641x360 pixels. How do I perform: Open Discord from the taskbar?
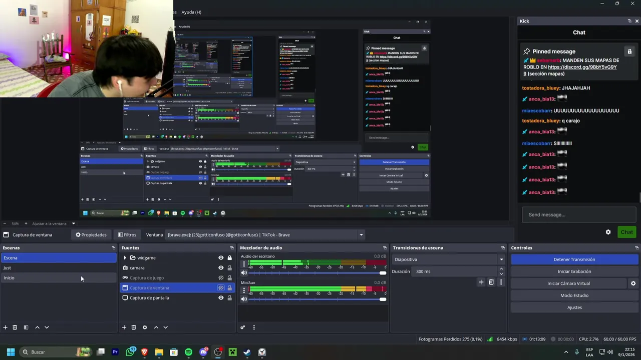point(203,352)
